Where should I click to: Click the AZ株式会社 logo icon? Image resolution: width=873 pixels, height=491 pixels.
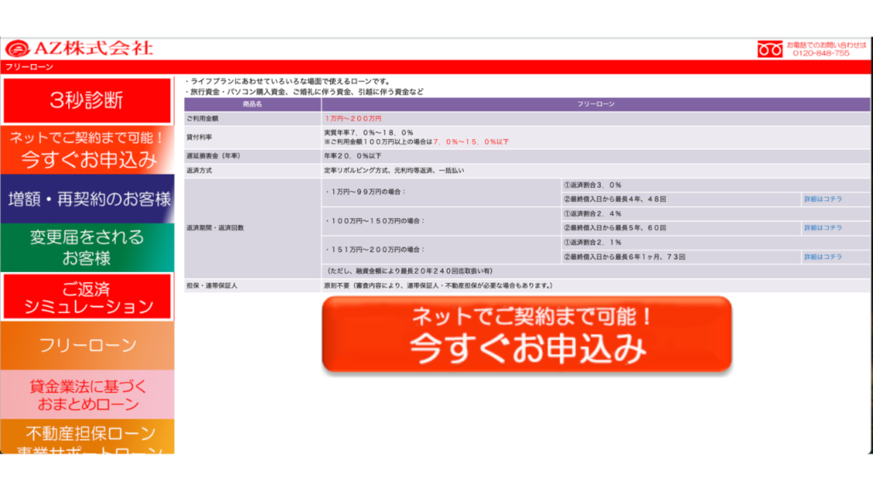coord(17,49)
